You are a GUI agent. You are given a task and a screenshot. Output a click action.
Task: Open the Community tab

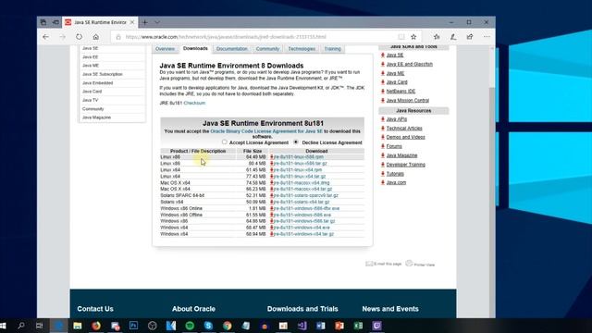click(267, 49)
